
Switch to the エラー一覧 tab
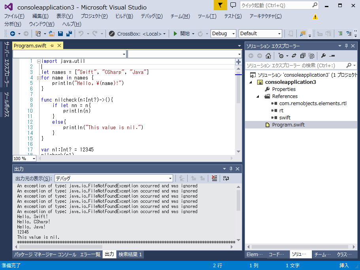pyautogui.click(x=90, y=255)
